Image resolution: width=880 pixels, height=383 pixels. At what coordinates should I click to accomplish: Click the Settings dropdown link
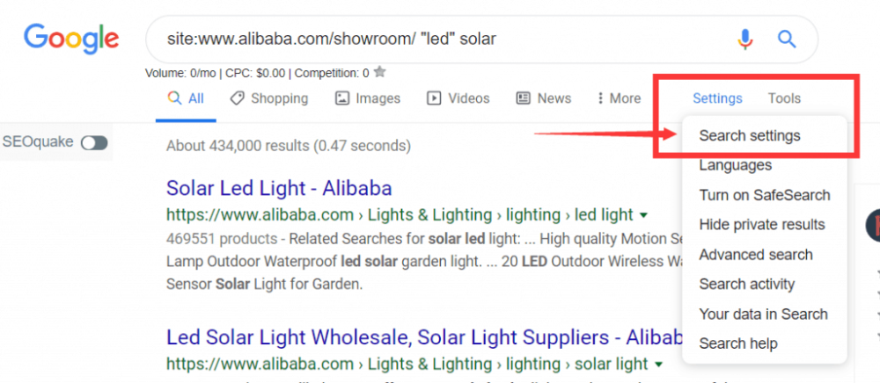pyautogui.click(x=717, y=98)
